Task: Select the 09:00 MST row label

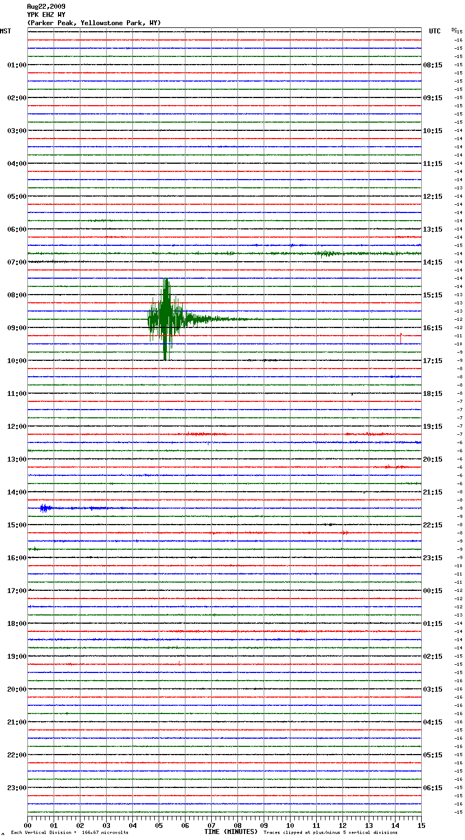Action: tap(16, 328)
